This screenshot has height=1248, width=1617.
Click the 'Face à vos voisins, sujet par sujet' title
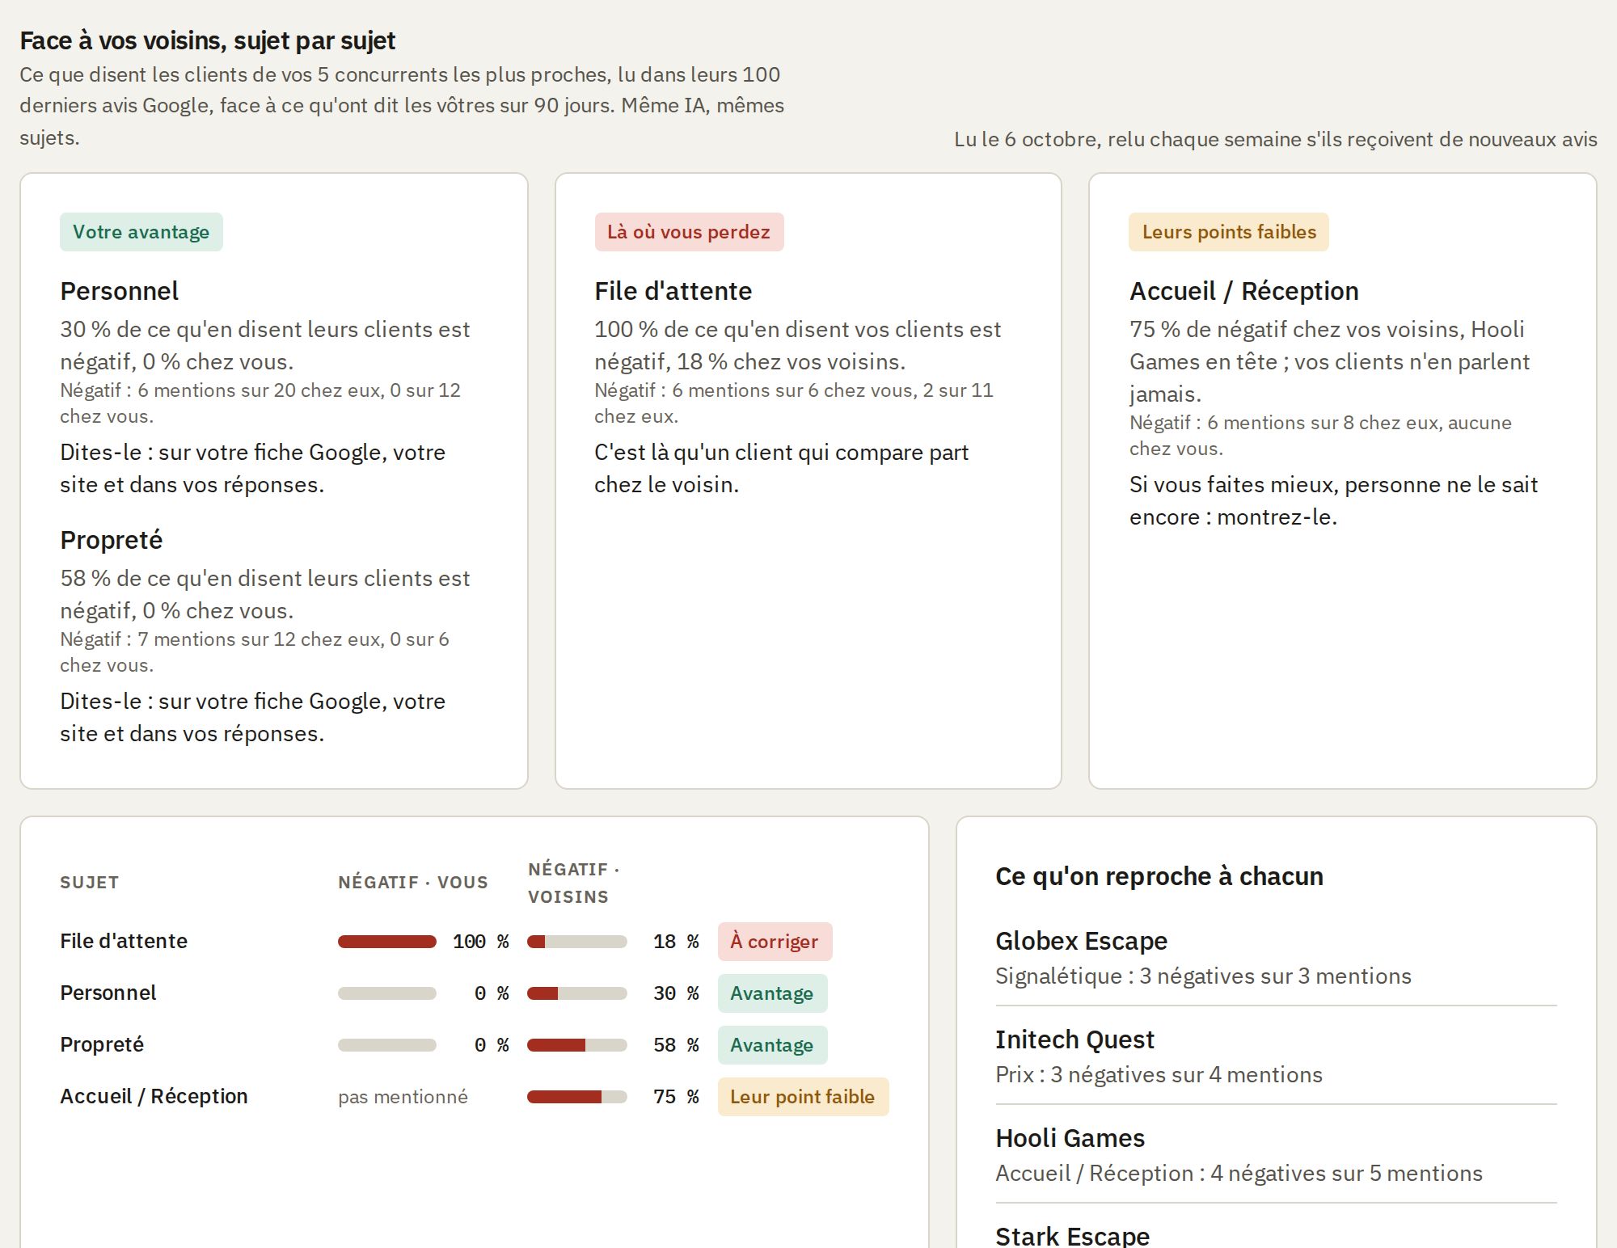tap(208, 40)
